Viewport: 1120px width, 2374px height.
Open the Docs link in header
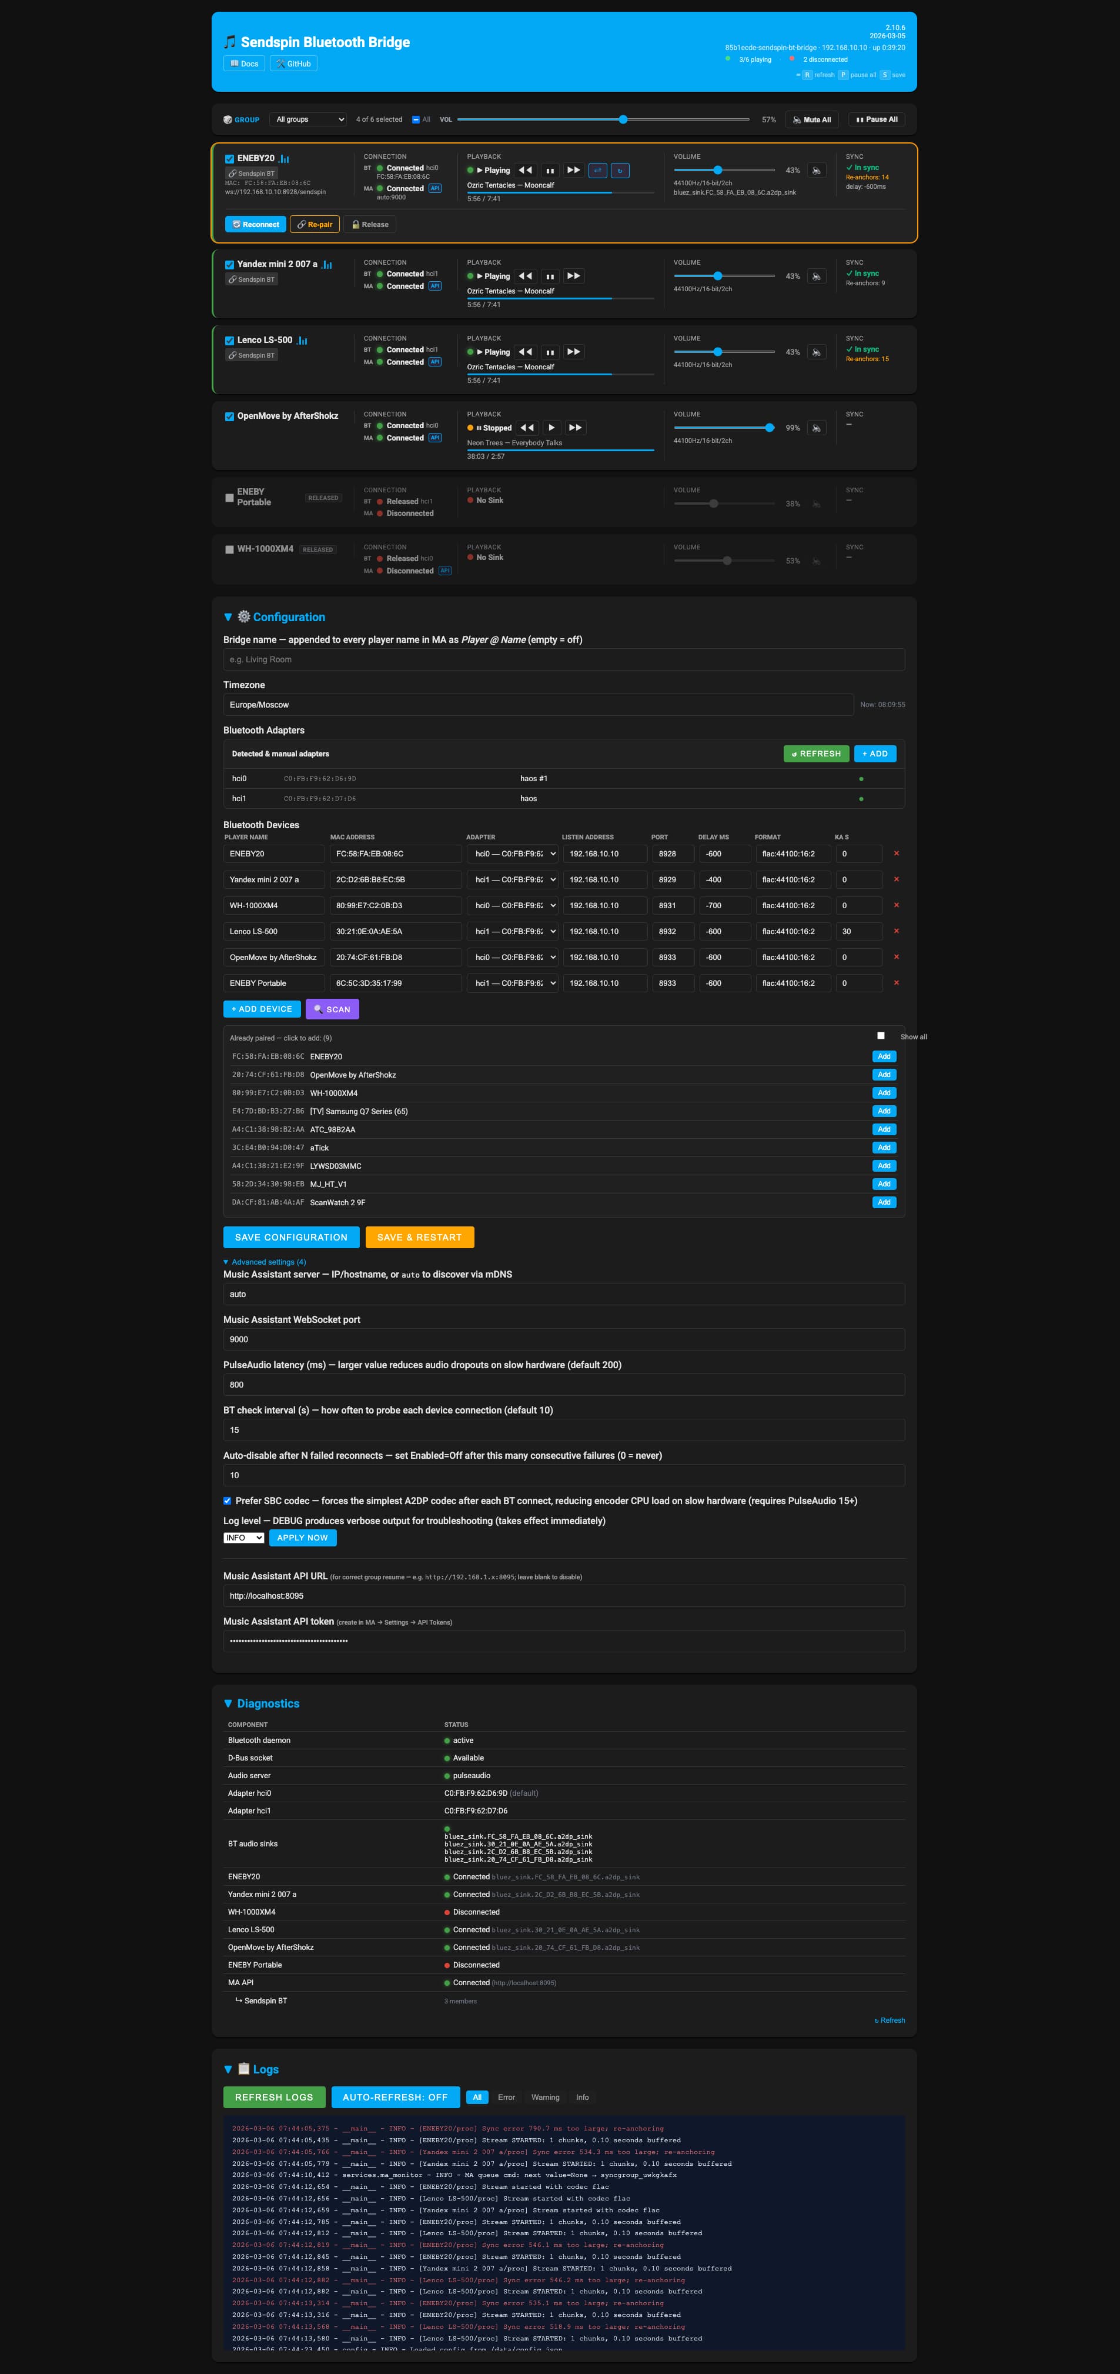(x=244, y=64)
